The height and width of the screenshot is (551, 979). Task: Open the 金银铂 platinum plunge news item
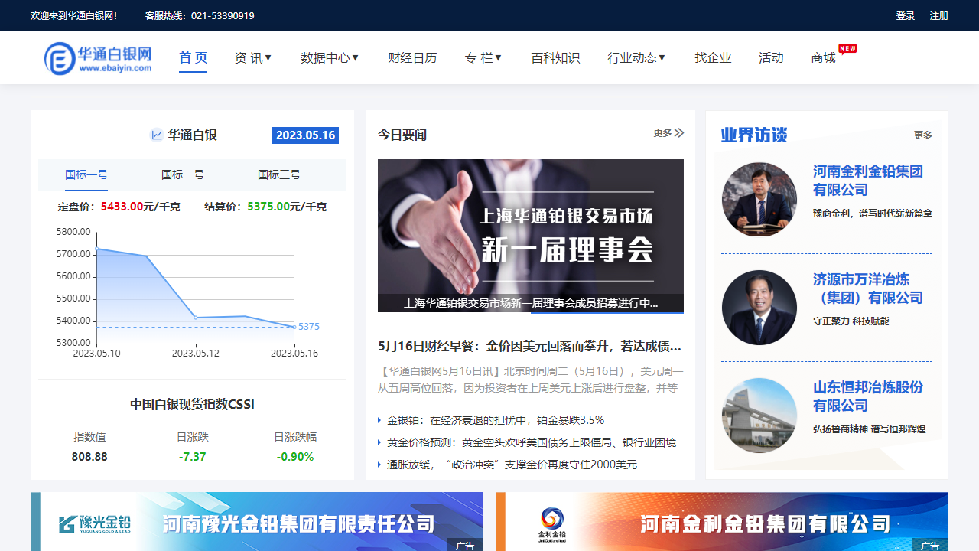point(496,420)
